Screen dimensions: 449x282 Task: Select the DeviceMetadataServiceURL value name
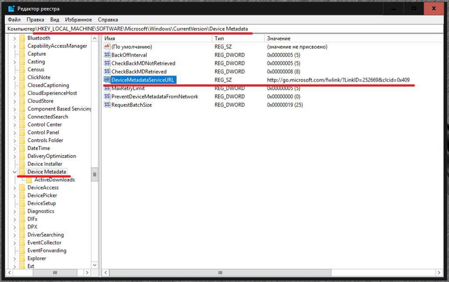point(143,80)
